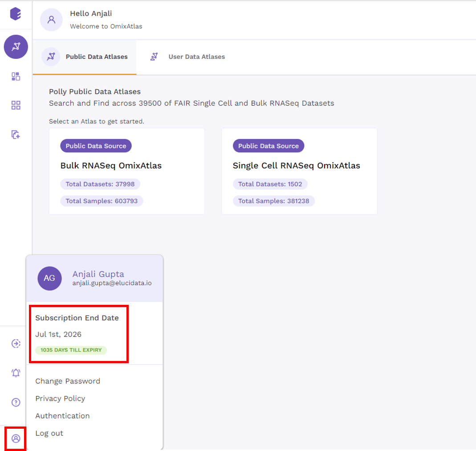Click the Polly Public Data Atlases heading
This screenshot has height=451, width=476.
coord(95,91)
